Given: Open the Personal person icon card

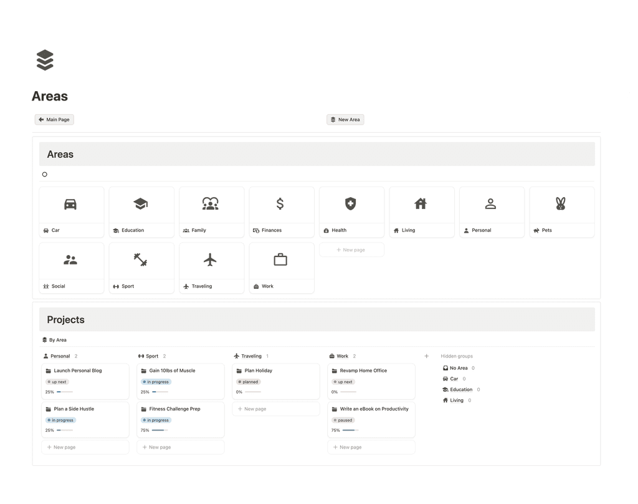Looking at the screenshot, I should coord(491,203).
